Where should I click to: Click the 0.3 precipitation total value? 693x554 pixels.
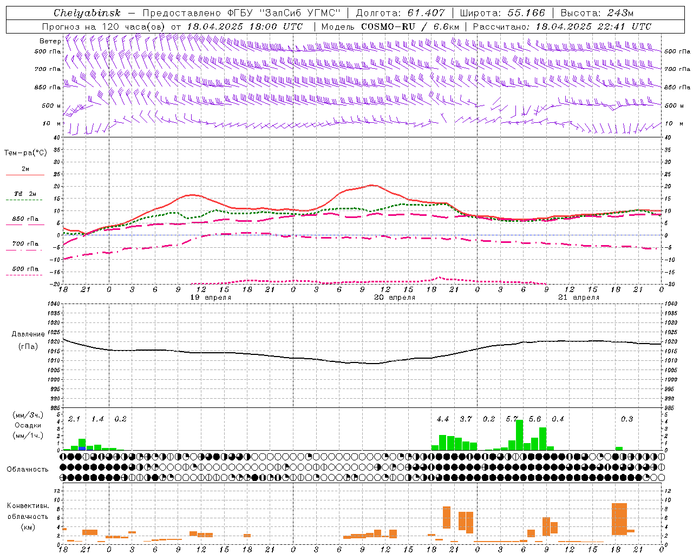[x=627, y=419]
